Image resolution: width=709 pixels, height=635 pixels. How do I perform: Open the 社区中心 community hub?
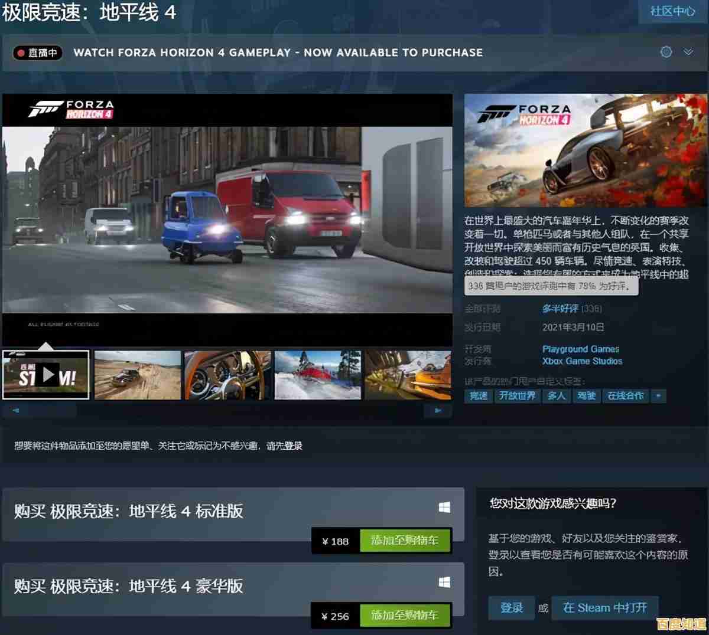point(673,11)
